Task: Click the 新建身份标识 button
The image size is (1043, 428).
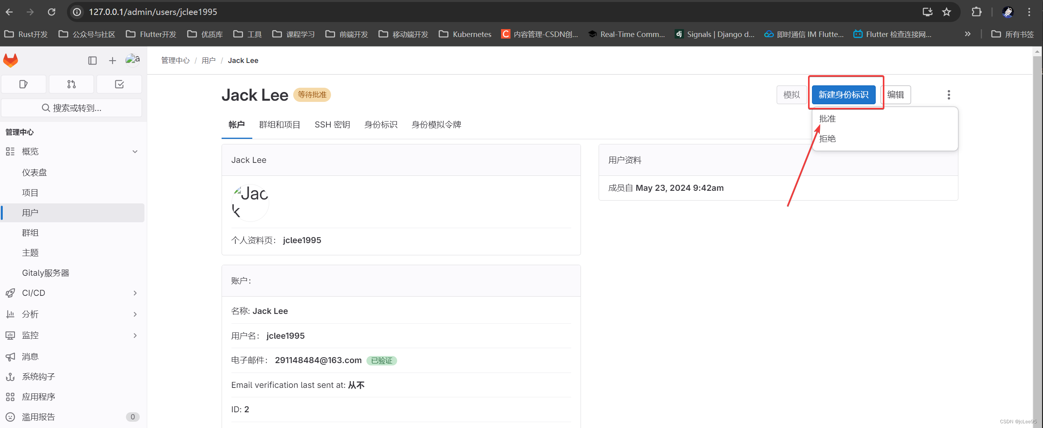Action: pyautogui.click(x=843, y=95)
